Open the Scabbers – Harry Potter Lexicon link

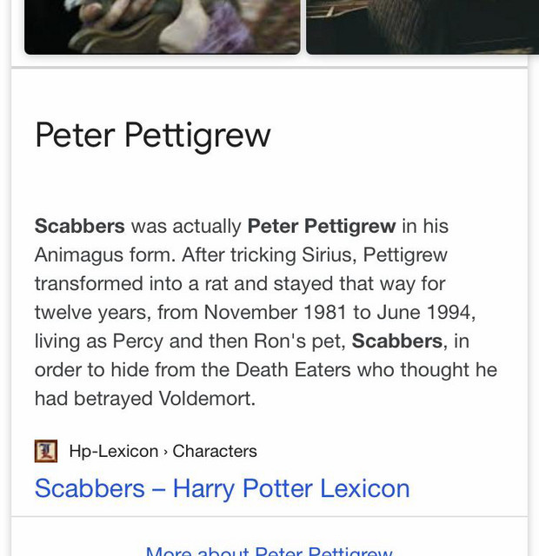222,488
